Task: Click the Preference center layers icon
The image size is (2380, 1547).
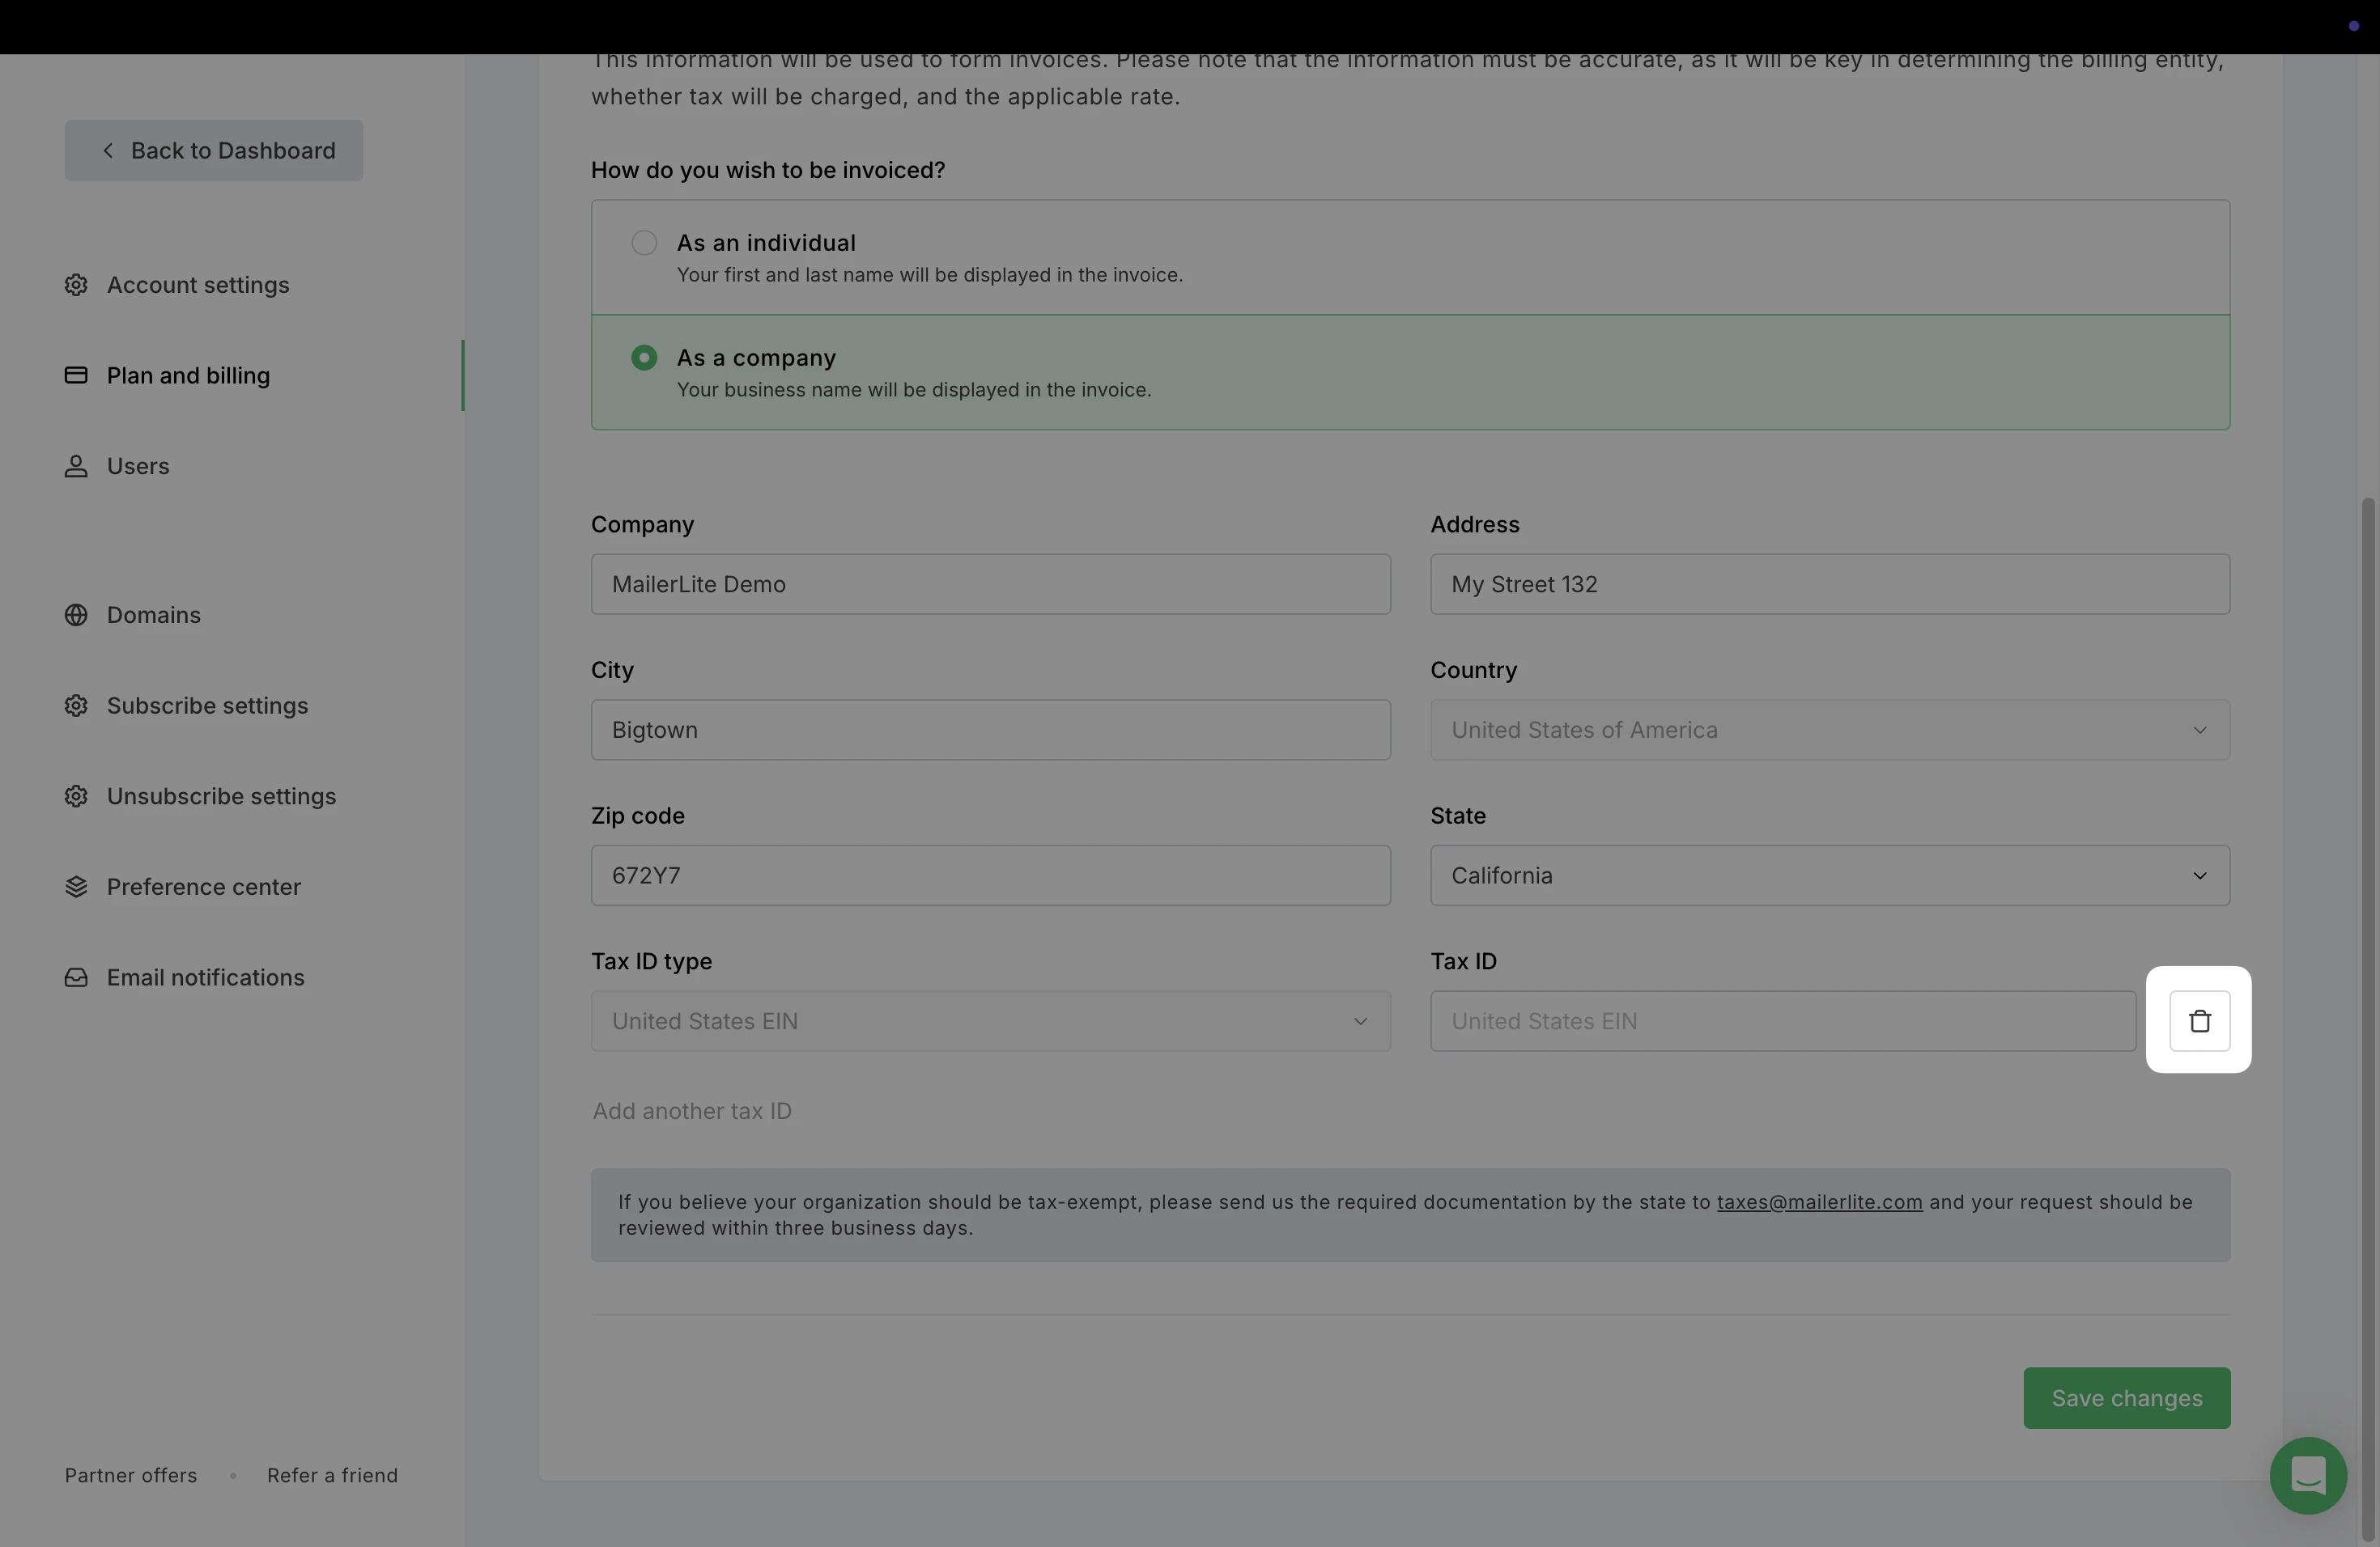Action: 76,887
